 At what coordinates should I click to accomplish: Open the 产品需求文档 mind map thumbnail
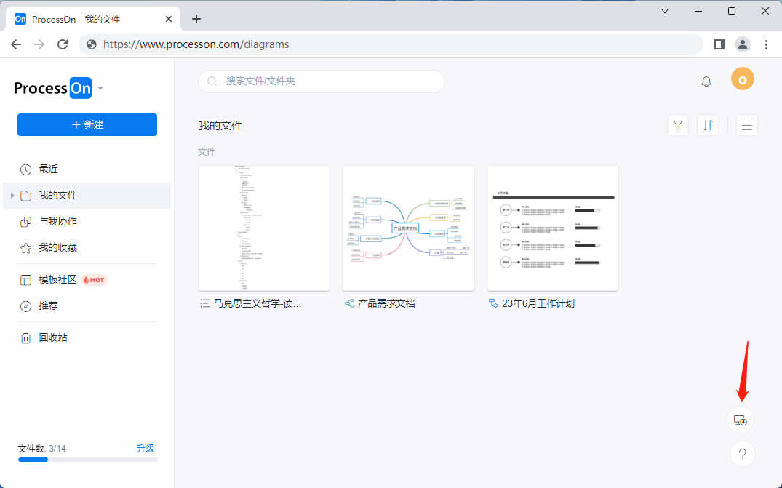pyautogui.click(x=408, y=228)
